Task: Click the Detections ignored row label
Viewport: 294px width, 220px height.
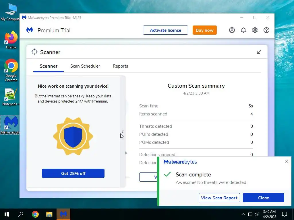Action: [x=157, y=154]
